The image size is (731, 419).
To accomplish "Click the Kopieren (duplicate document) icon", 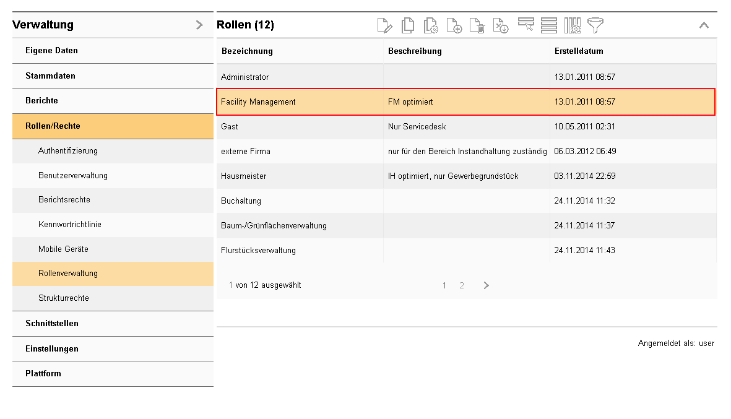I will tap(408, 25).
